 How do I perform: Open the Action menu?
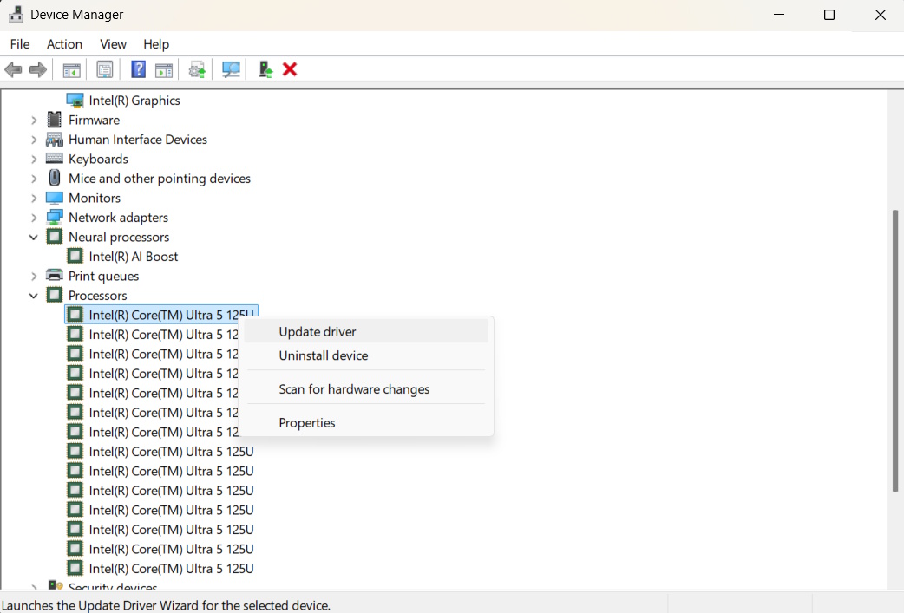tap(64, 44)
